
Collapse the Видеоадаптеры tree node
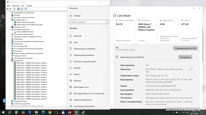[x=10, y=20]
